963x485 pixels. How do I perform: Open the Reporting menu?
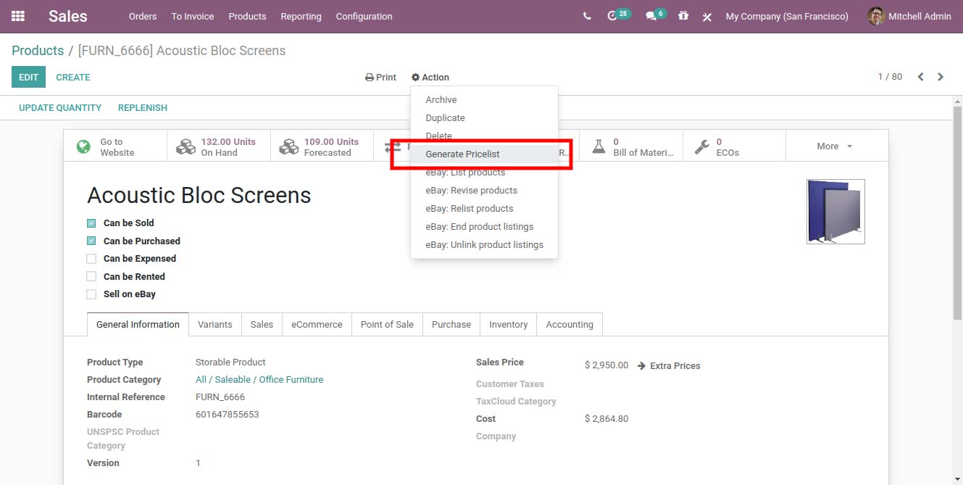[301, 16]
